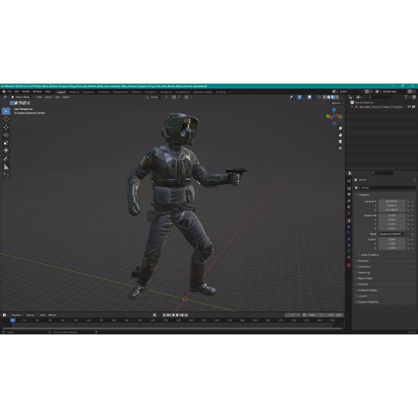Collapse the Transform panel
Image resolution: width=418 pixels, height=418 pixels.
[x=363, y=195]
